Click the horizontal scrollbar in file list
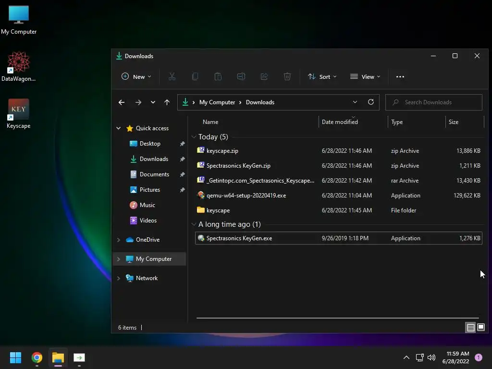 (x=338, y=318)
